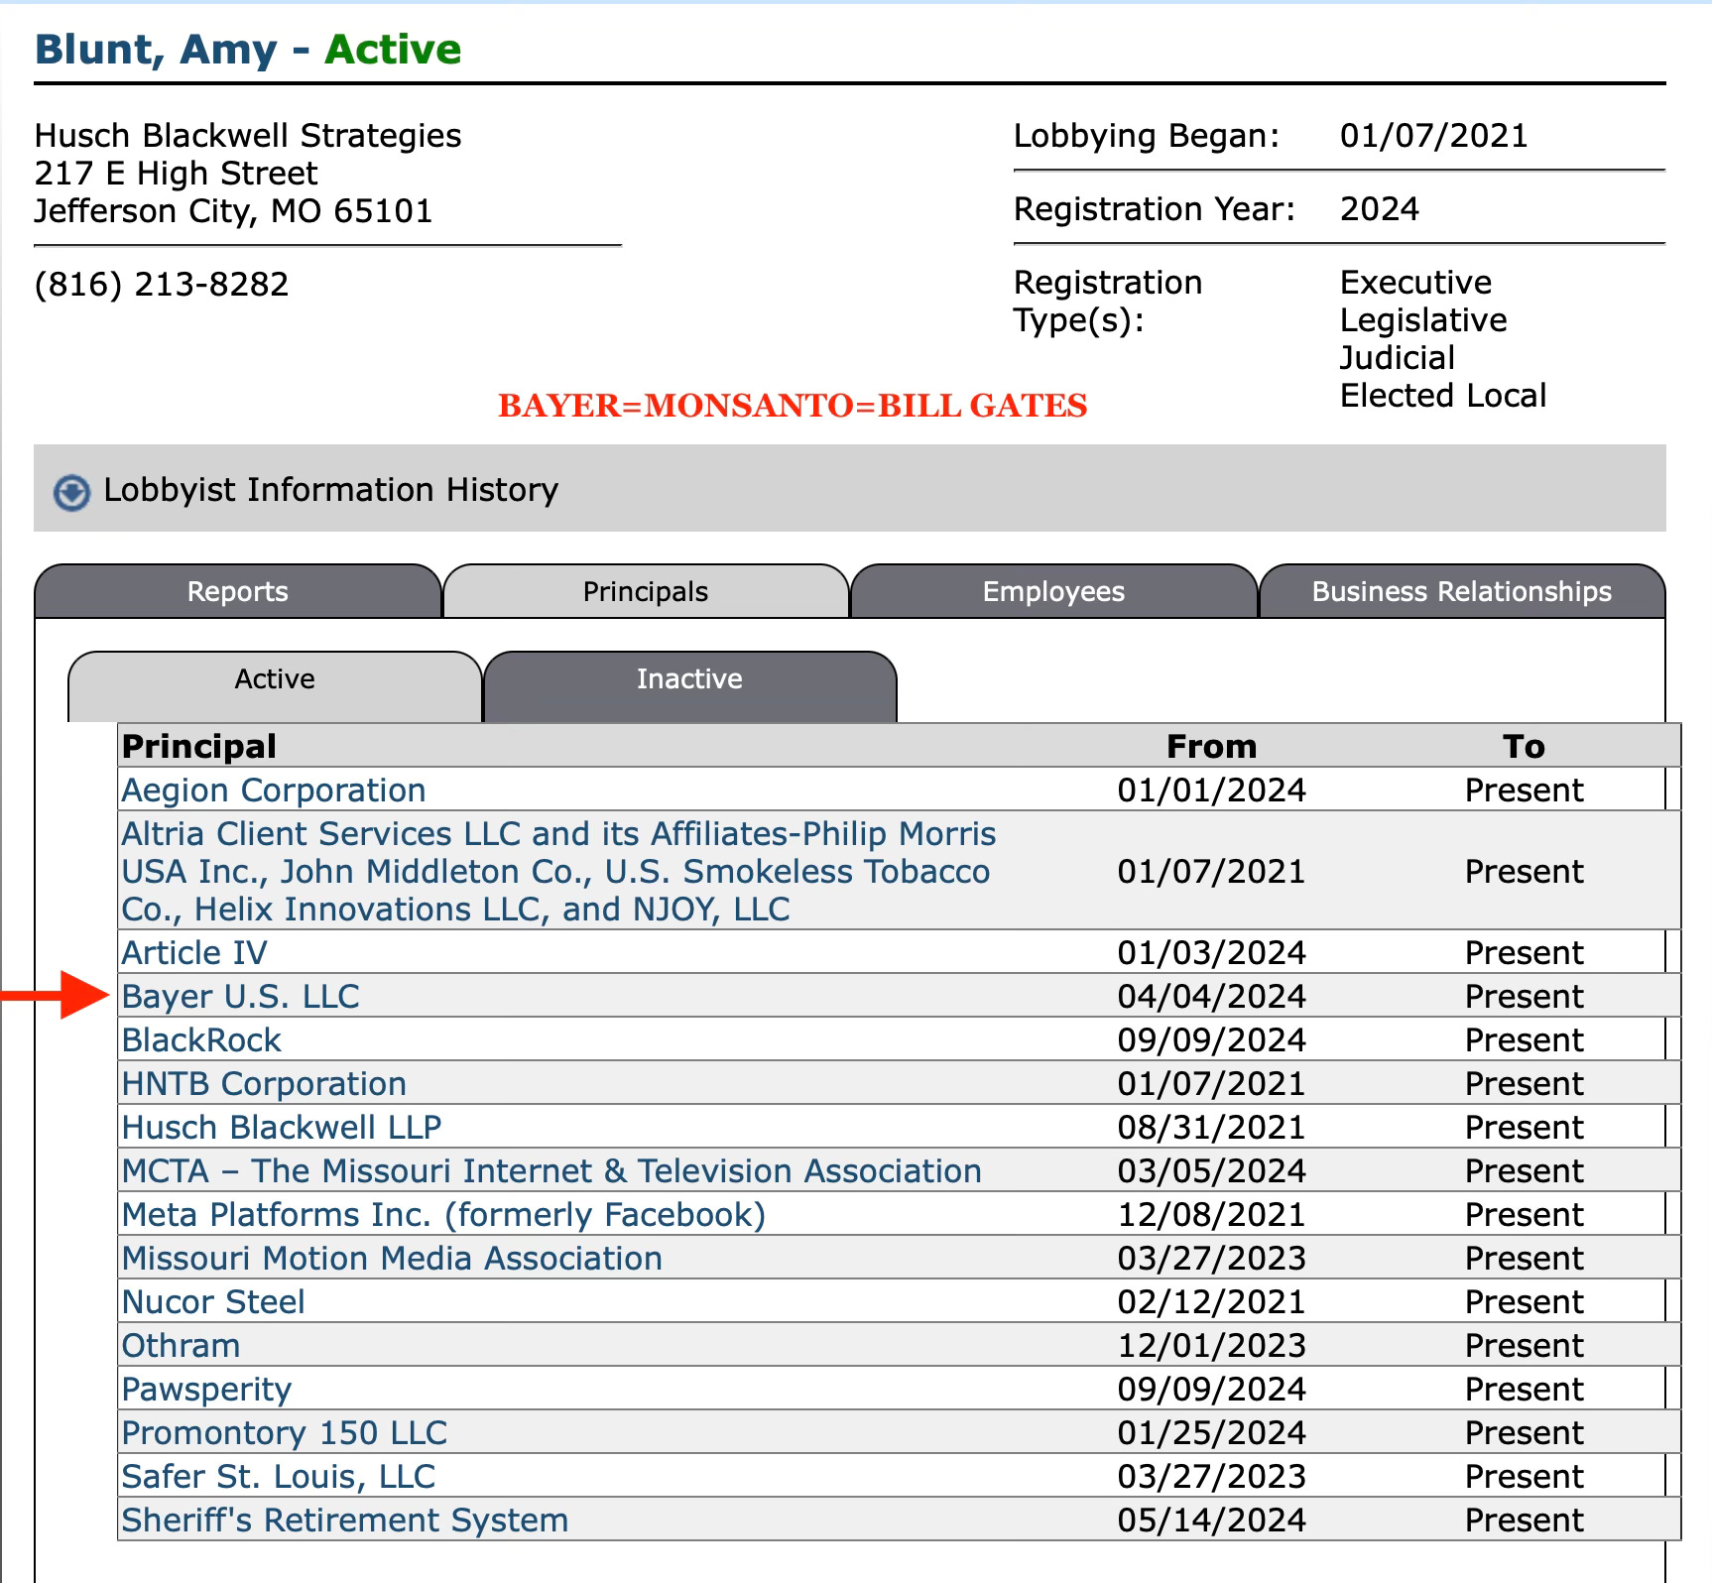The height and width of the screenshot is (1583, 1712).
Task: Click the Safer St. Louis, LLC link
Action: pyautogui.click(x=279, y=1477)
